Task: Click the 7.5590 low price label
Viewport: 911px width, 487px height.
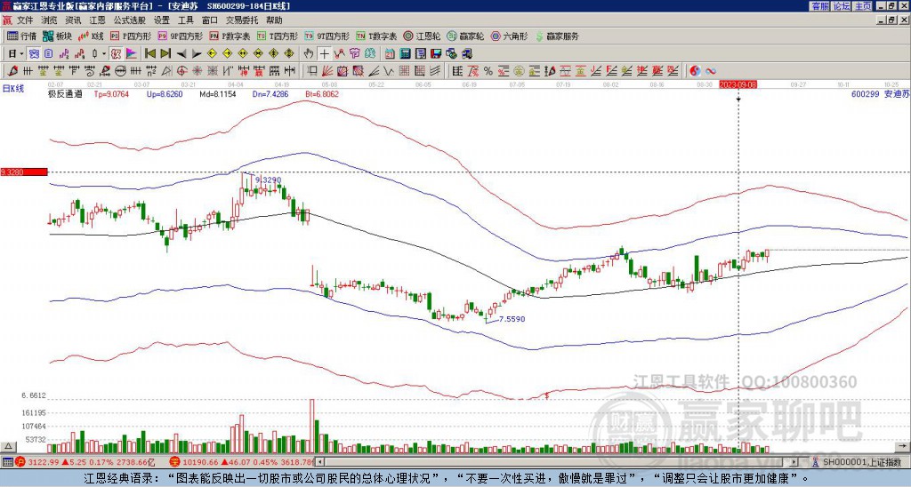Action: [x=512, y=319]
